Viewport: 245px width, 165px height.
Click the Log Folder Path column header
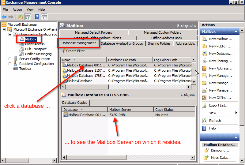point(172,60)
